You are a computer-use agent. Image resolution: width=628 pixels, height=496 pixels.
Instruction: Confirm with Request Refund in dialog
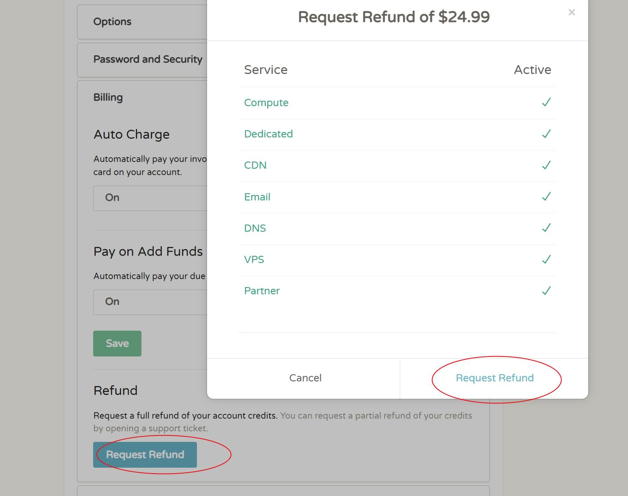pyautogui.click(x=494, y=378)
